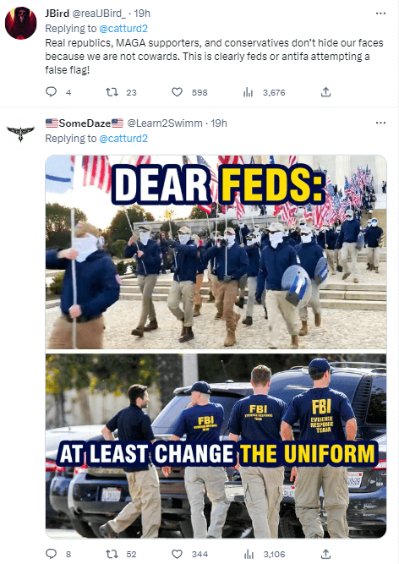View analytics for JBird's tweet

pos(248,92)
